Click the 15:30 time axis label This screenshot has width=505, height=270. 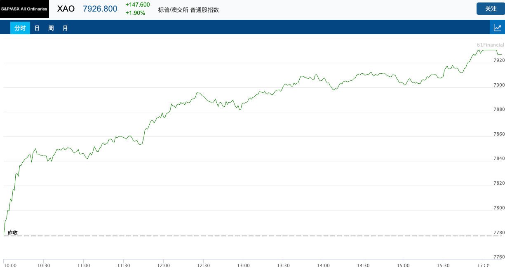(443, 265)
